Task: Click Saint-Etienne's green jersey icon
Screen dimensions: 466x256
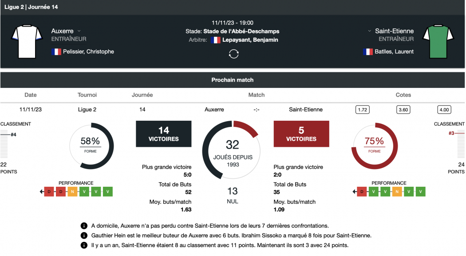Action: click(438, 41)
